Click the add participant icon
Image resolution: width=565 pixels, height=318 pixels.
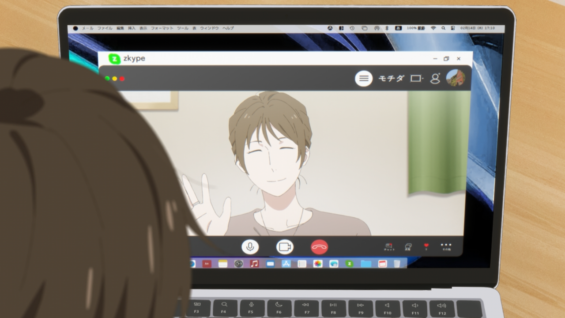(435, 79)
